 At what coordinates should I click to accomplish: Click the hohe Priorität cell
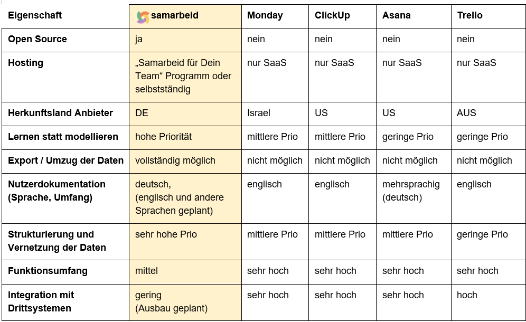(x=163, y=137)
